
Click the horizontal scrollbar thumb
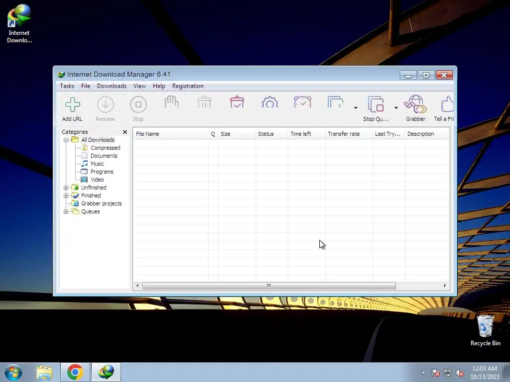click(269, 286)
